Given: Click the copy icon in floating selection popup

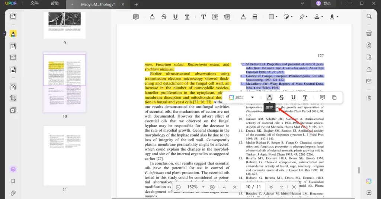Looking at the screenshot, I should point(334,97).
